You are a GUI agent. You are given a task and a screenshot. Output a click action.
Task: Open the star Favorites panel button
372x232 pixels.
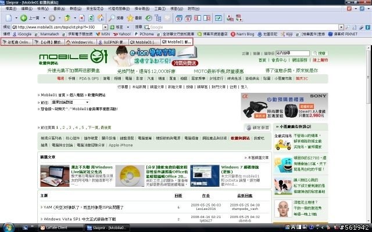tap(134, 18)
